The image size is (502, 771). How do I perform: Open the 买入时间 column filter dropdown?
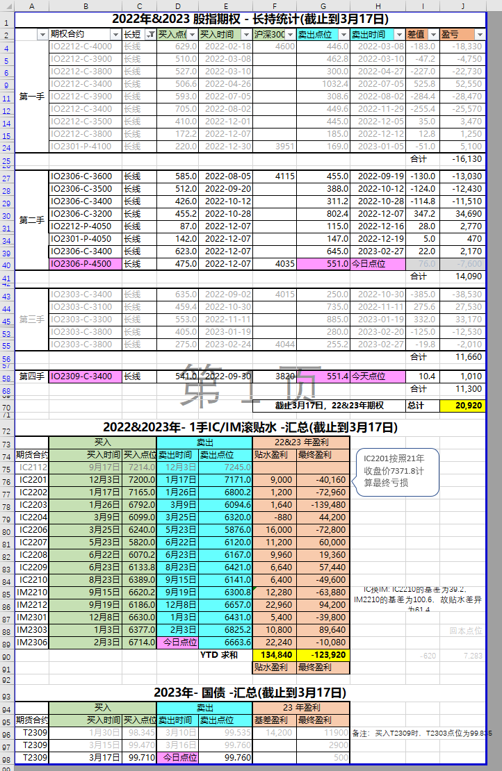click(x=247, y=35)
